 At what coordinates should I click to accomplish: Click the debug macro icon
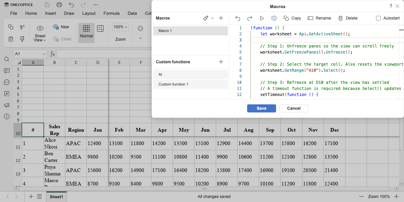pyautogui.click(x=274, y=18)
